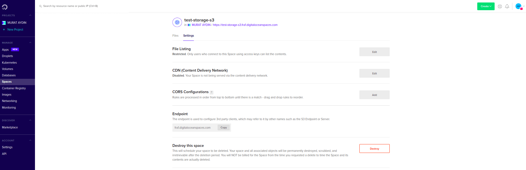Screen dimensions: 526x170
Task: Open Networking
Action: tap(9, 101)
